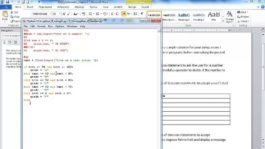The height and width of the screenshot is (149, 265).
Task: Toggle Right-to-Left text direction button
Action: [129, 14]
